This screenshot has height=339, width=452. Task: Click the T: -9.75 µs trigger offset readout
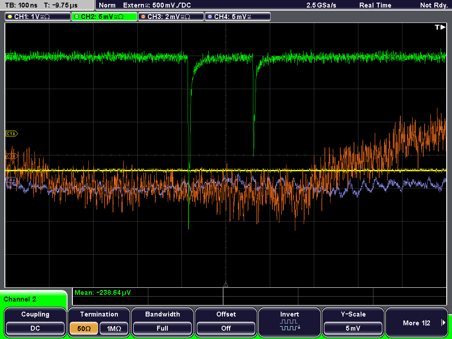coord(61,5)
